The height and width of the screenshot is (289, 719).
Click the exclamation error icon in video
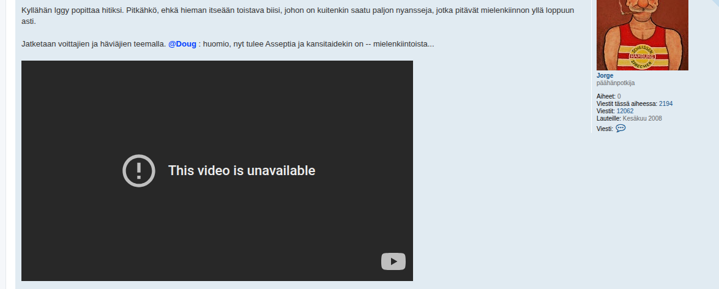(138, 171)
